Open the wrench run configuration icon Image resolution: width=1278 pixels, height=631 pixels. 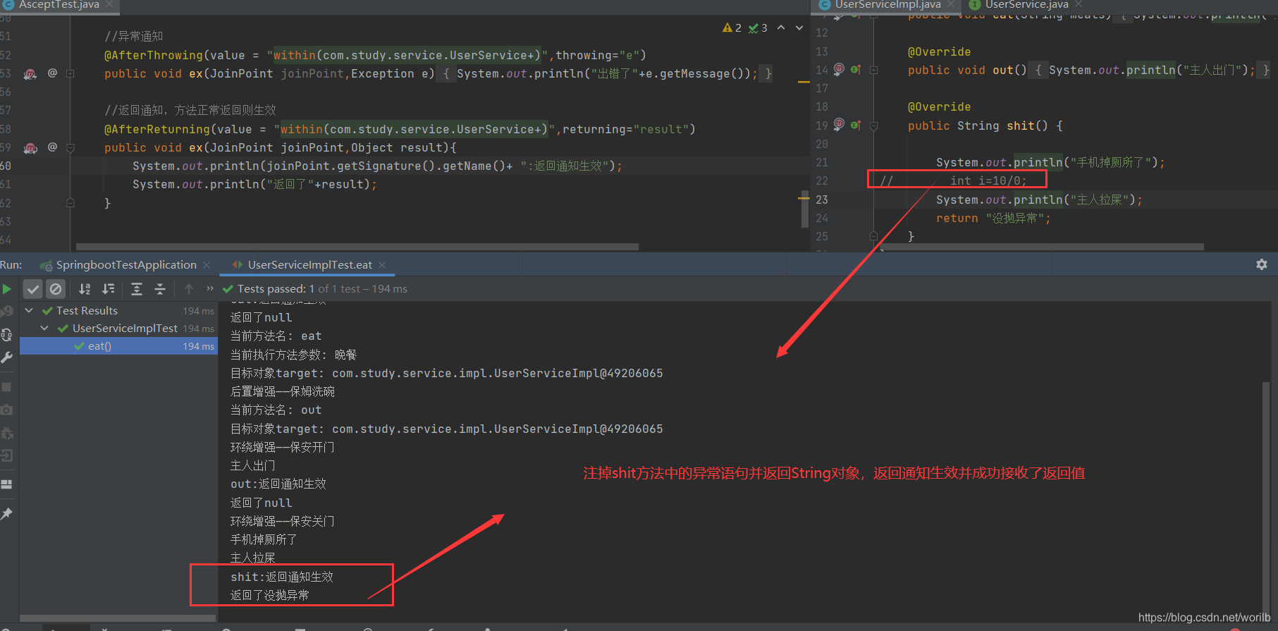7,357
